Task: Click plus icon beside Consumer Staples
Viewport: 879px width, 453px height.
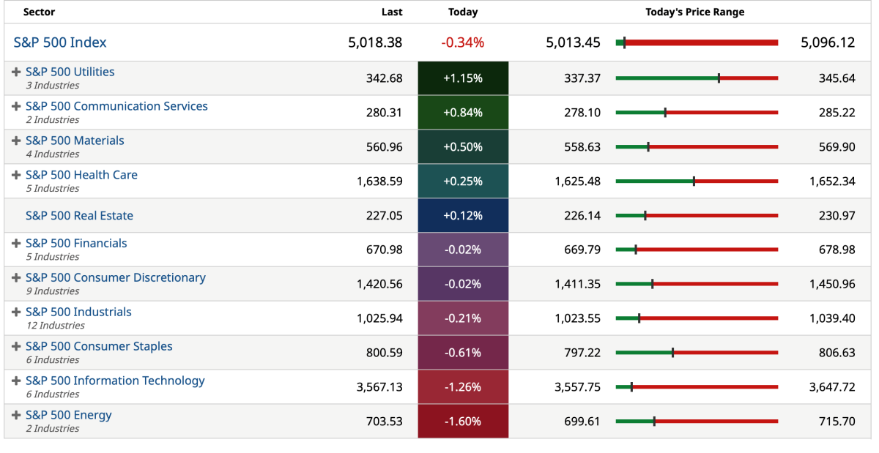Action: click(x=16, y=346)
